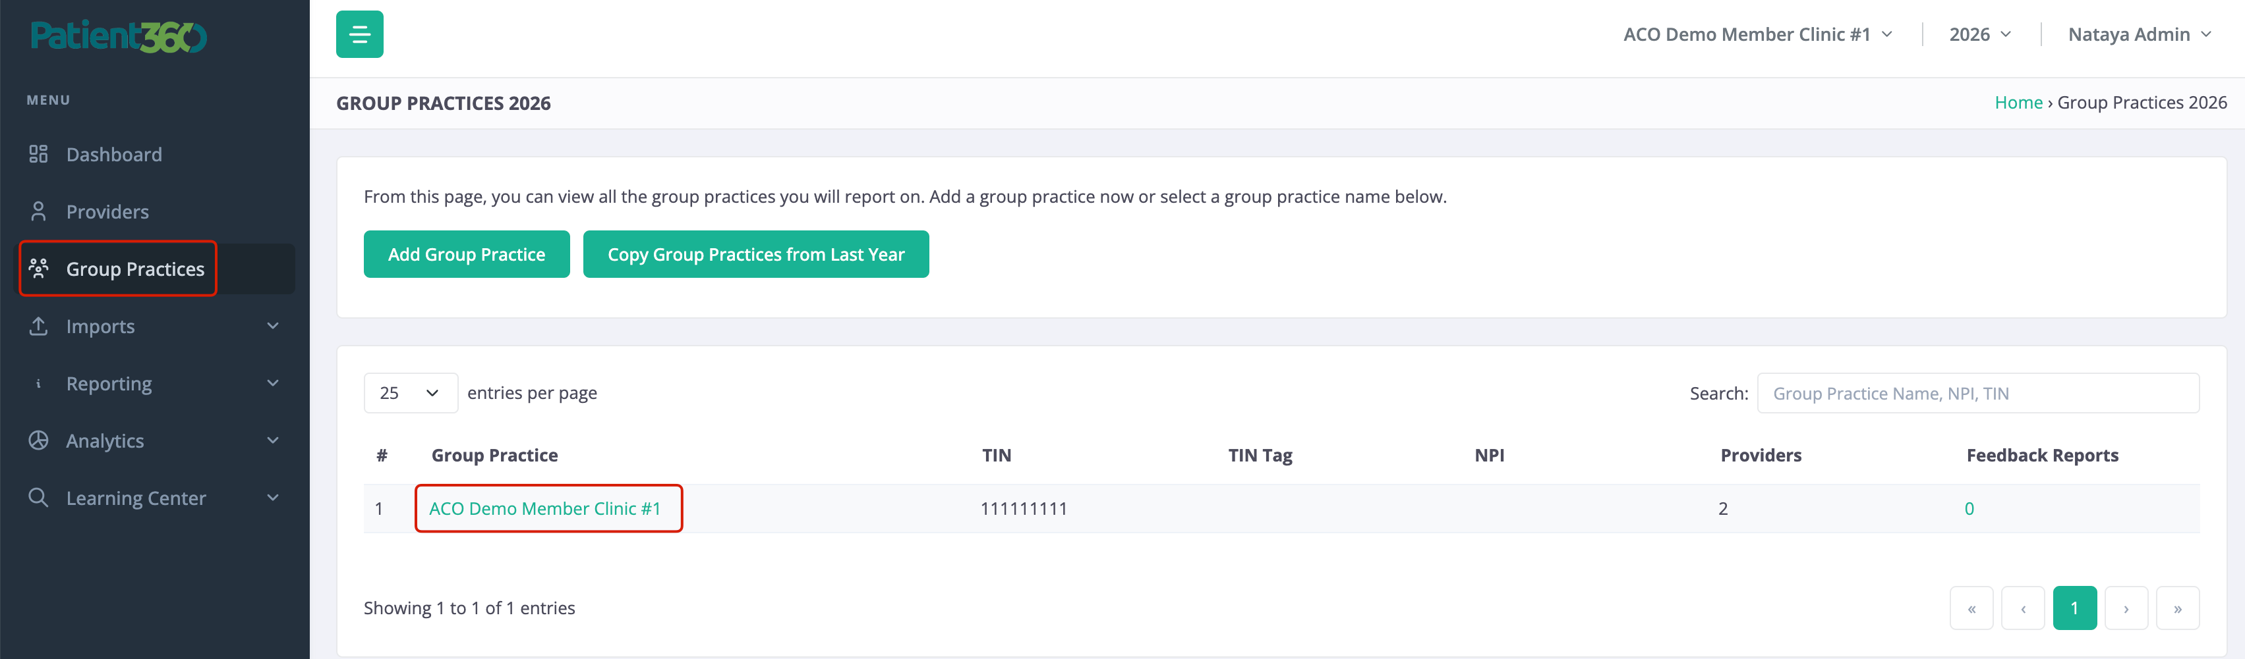Image resolution: width=2245 pixels, height=659 pixels.
Task: Toggle the sidebar with the hamburger menu button
Action: 359,34
